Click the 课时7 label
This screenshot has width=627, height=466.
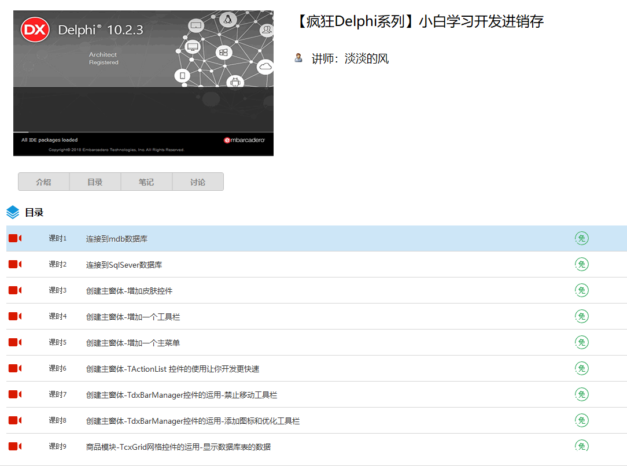tap(58, 394)
